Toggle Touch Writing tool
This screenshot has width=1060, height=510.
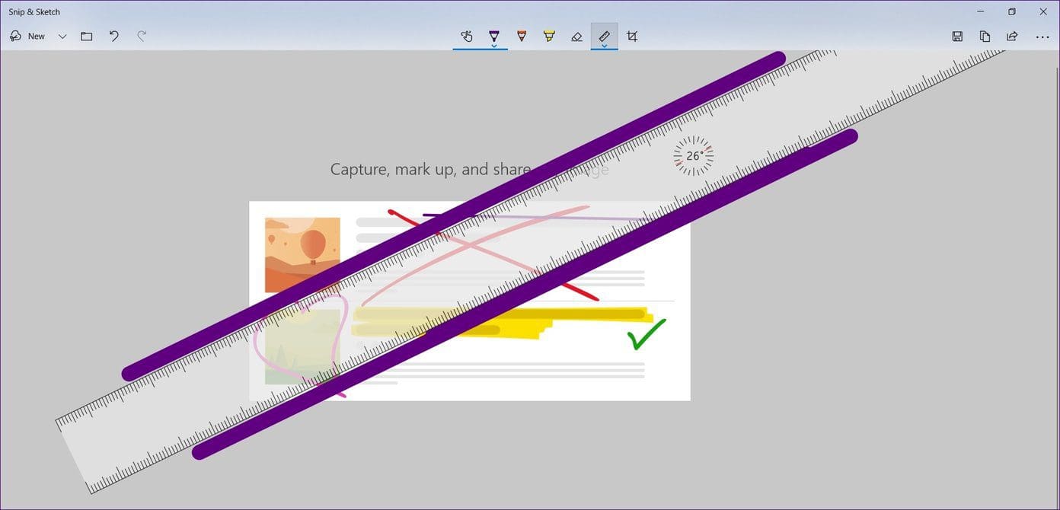[x=467, y=36]
